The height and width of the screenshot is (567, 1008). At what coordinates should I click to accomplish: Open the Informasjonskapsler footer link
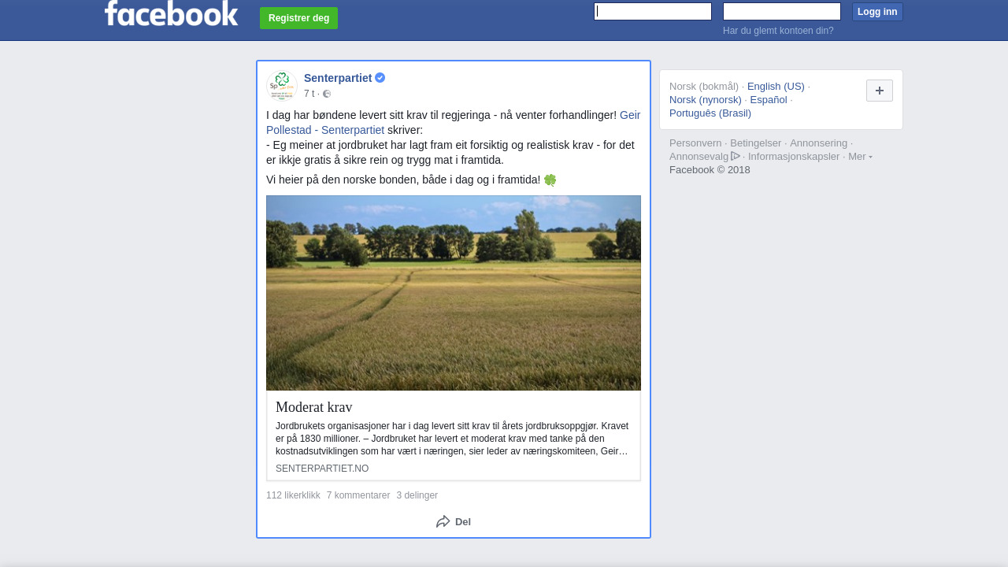[794, 156]
